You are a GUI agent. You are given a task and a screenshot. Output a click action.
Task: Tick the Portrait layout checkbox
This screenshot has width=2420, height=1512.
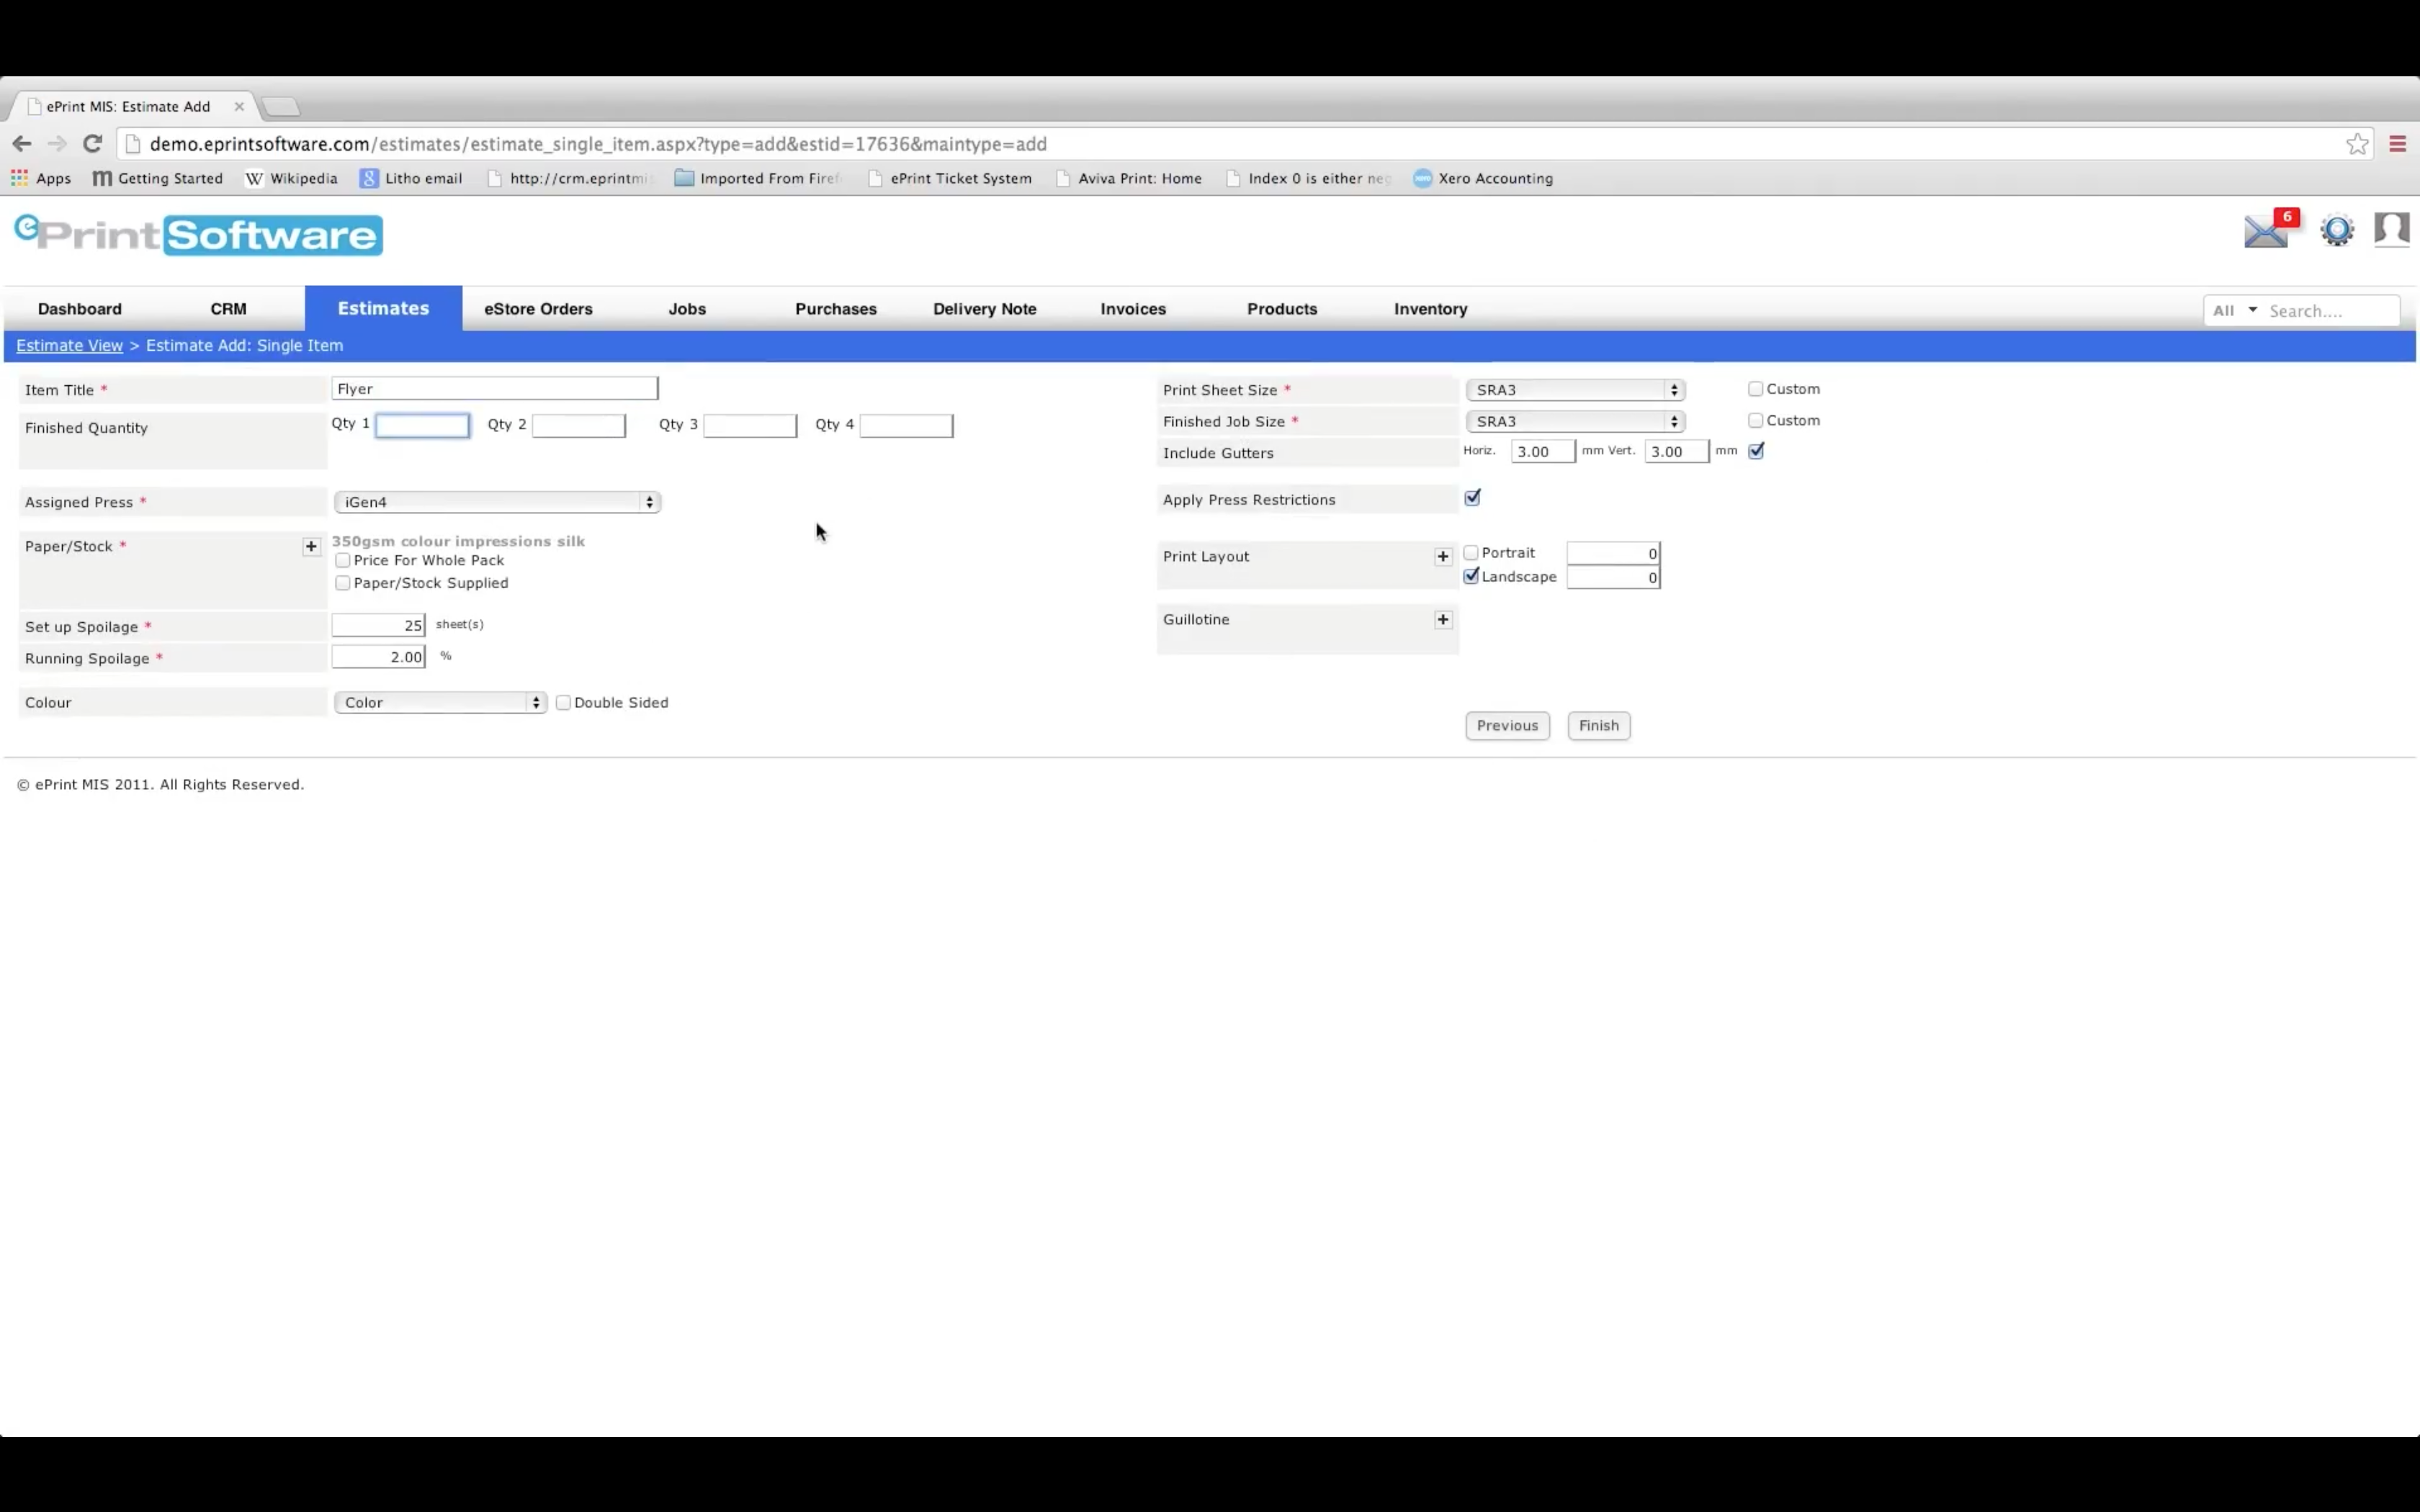click(x=1471, y=553)
